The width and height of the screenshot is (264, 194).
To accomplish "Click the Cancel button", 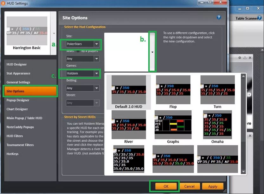I will (x=189, y=186).
